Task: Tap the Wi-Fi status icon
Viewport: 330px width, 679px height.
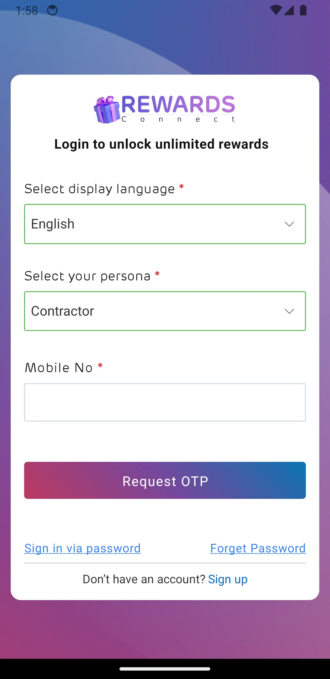Action: pos(276,10)
